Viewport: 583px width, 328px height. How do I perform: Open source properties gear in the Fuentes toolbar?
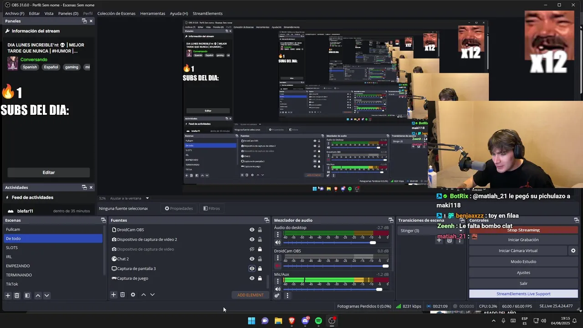click(133, 295)
